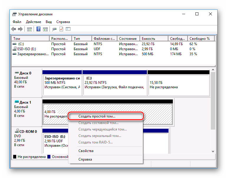Viewport: 227px width, 178px height.
Task: Open the Справка menu in menu bar
Action: (x=63, y=22)
